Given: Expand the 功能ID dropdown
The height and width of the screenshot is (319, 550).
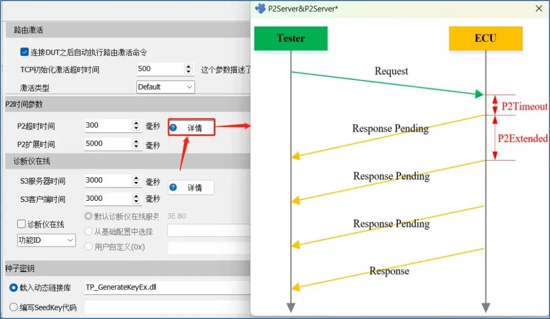Looking at the screenshot, I should point(46,240).
